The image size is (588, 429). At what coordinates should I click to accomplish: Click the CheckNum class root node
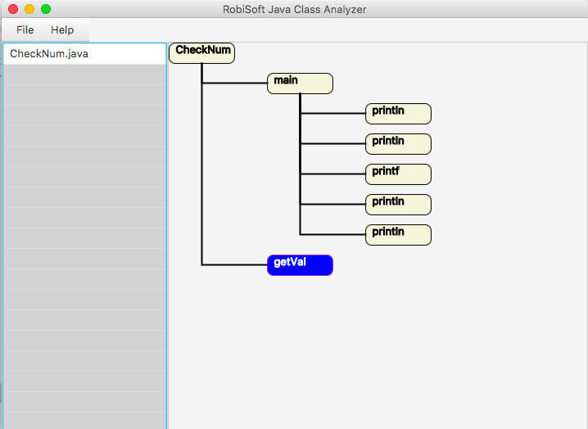coord(201,52)
